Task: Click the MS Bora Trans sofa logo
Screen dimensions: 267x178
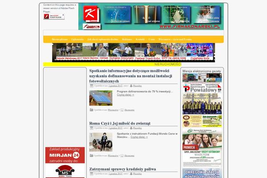Action: coord(65,170)
